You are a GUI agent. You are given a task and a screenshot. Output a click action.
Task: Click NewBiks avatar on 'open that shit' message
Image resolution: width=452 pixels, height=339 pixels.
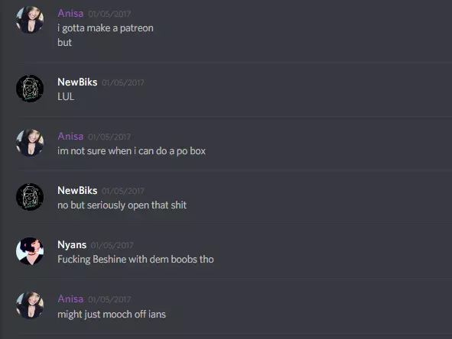[30, 197]
